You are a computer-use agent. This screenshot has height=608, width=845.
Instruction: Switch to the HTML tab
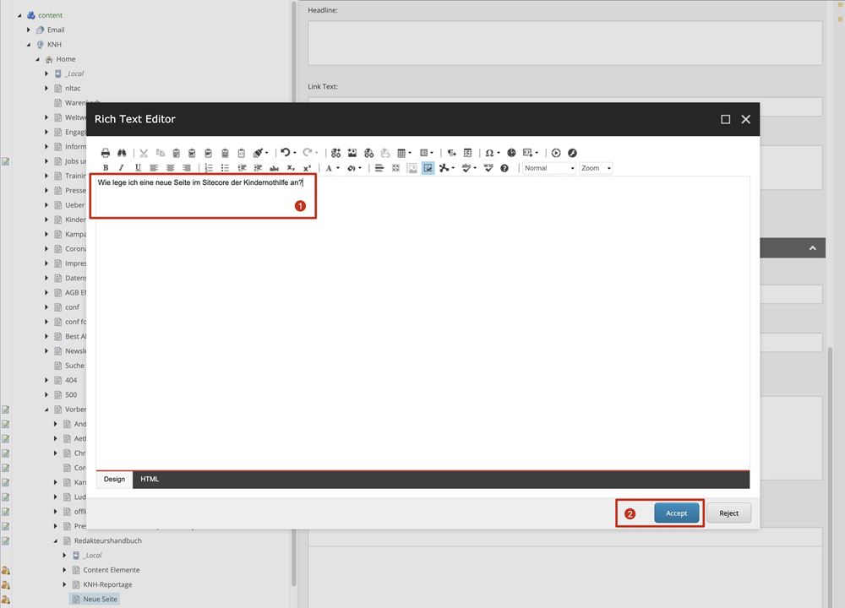coord(150,480)
